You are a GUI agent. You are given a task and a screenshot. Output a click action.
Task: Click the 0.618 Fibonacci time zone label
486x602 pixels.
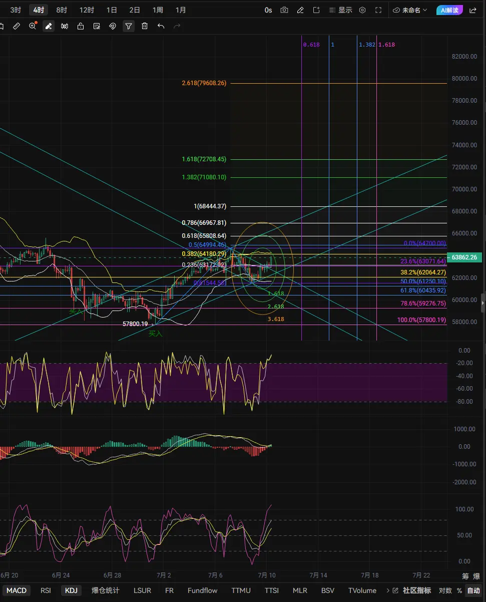coord(311,45)
